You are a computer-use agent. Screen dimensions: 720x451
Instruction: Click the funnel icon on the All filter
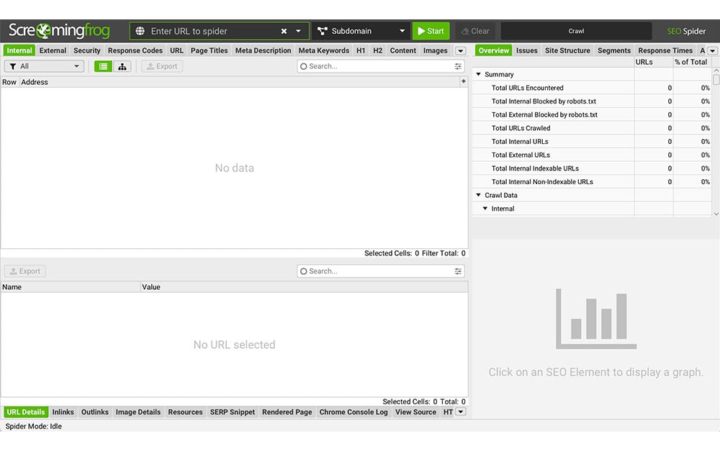[12, 65]
